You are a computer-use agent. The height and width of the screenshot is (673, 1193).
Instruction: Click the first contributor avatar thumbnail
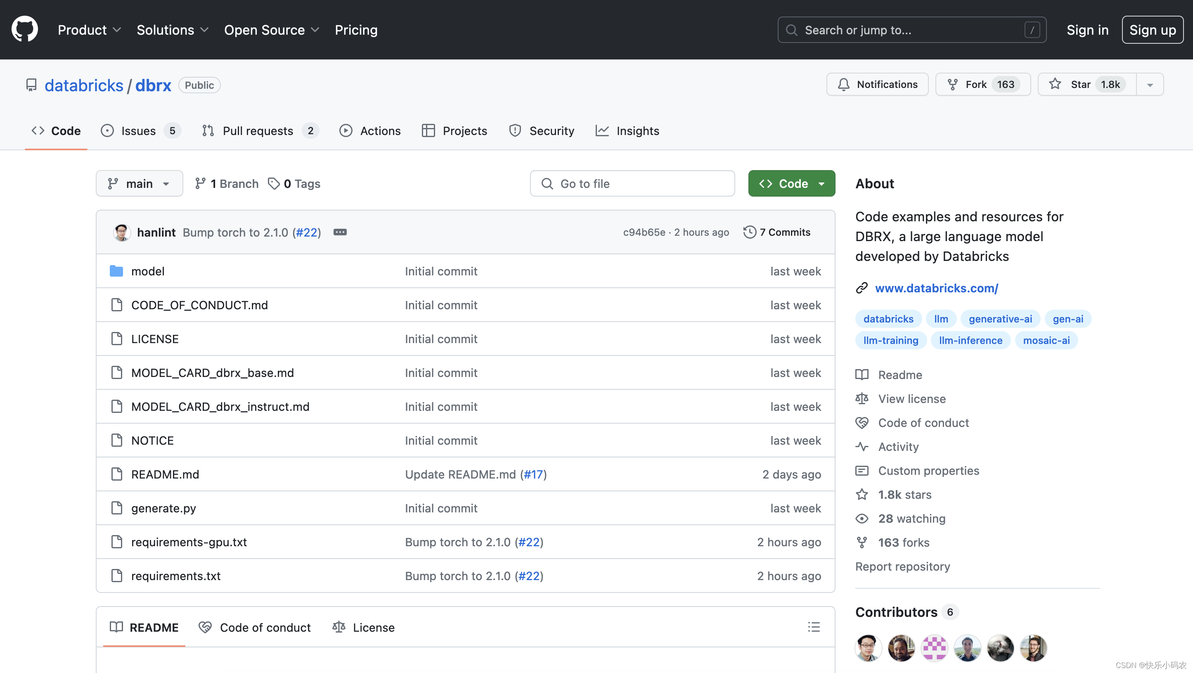[868, 647]
